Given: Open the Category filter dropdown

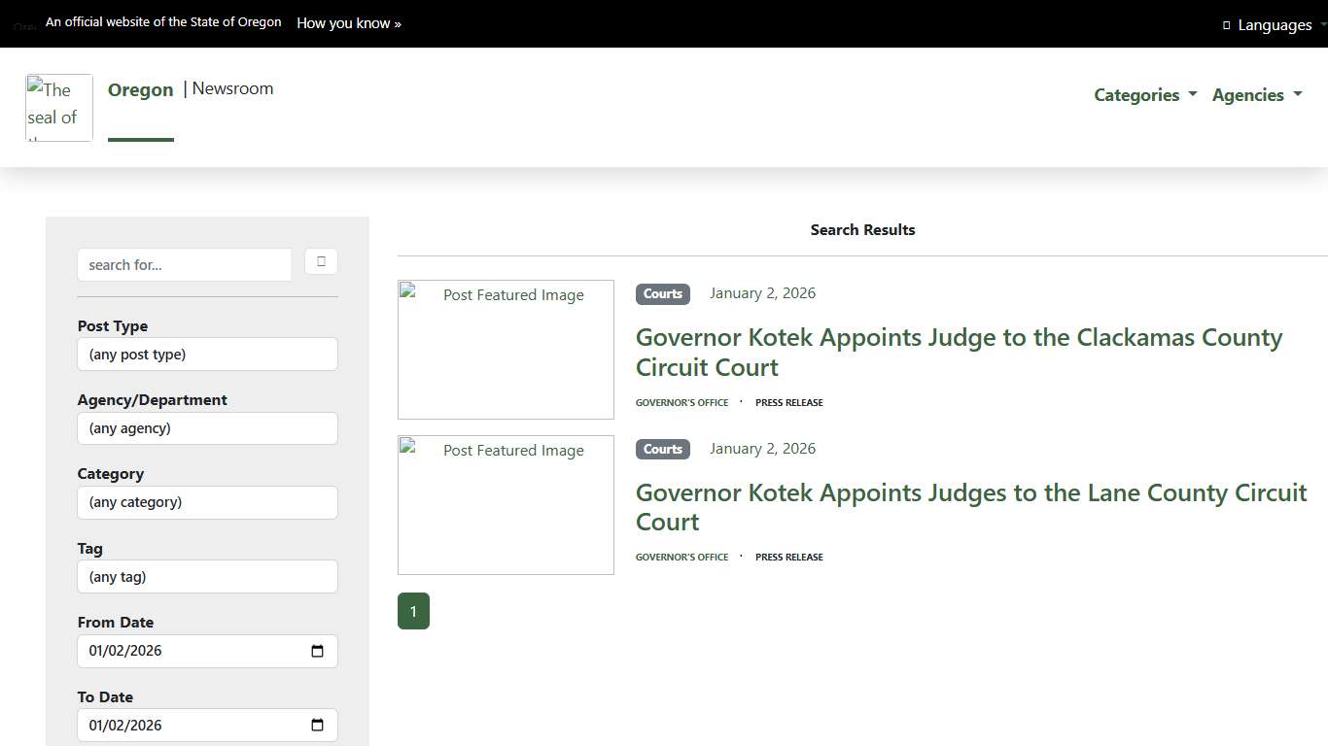Looking at the screenshot, I should (207, 502).
